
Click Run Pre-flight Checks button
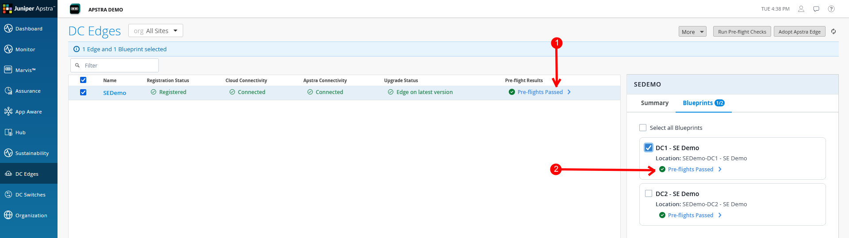pos(742,31)
